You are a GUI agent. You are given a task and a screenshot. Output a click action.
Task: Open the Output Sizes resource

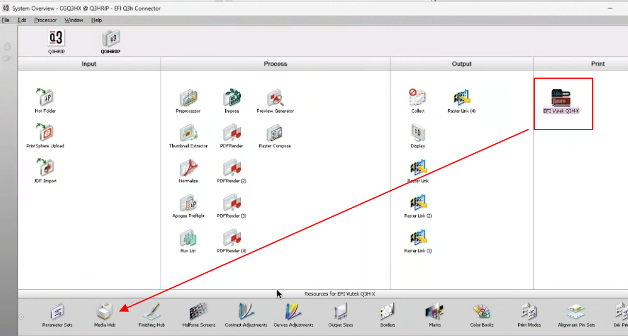tap(341, 312)
